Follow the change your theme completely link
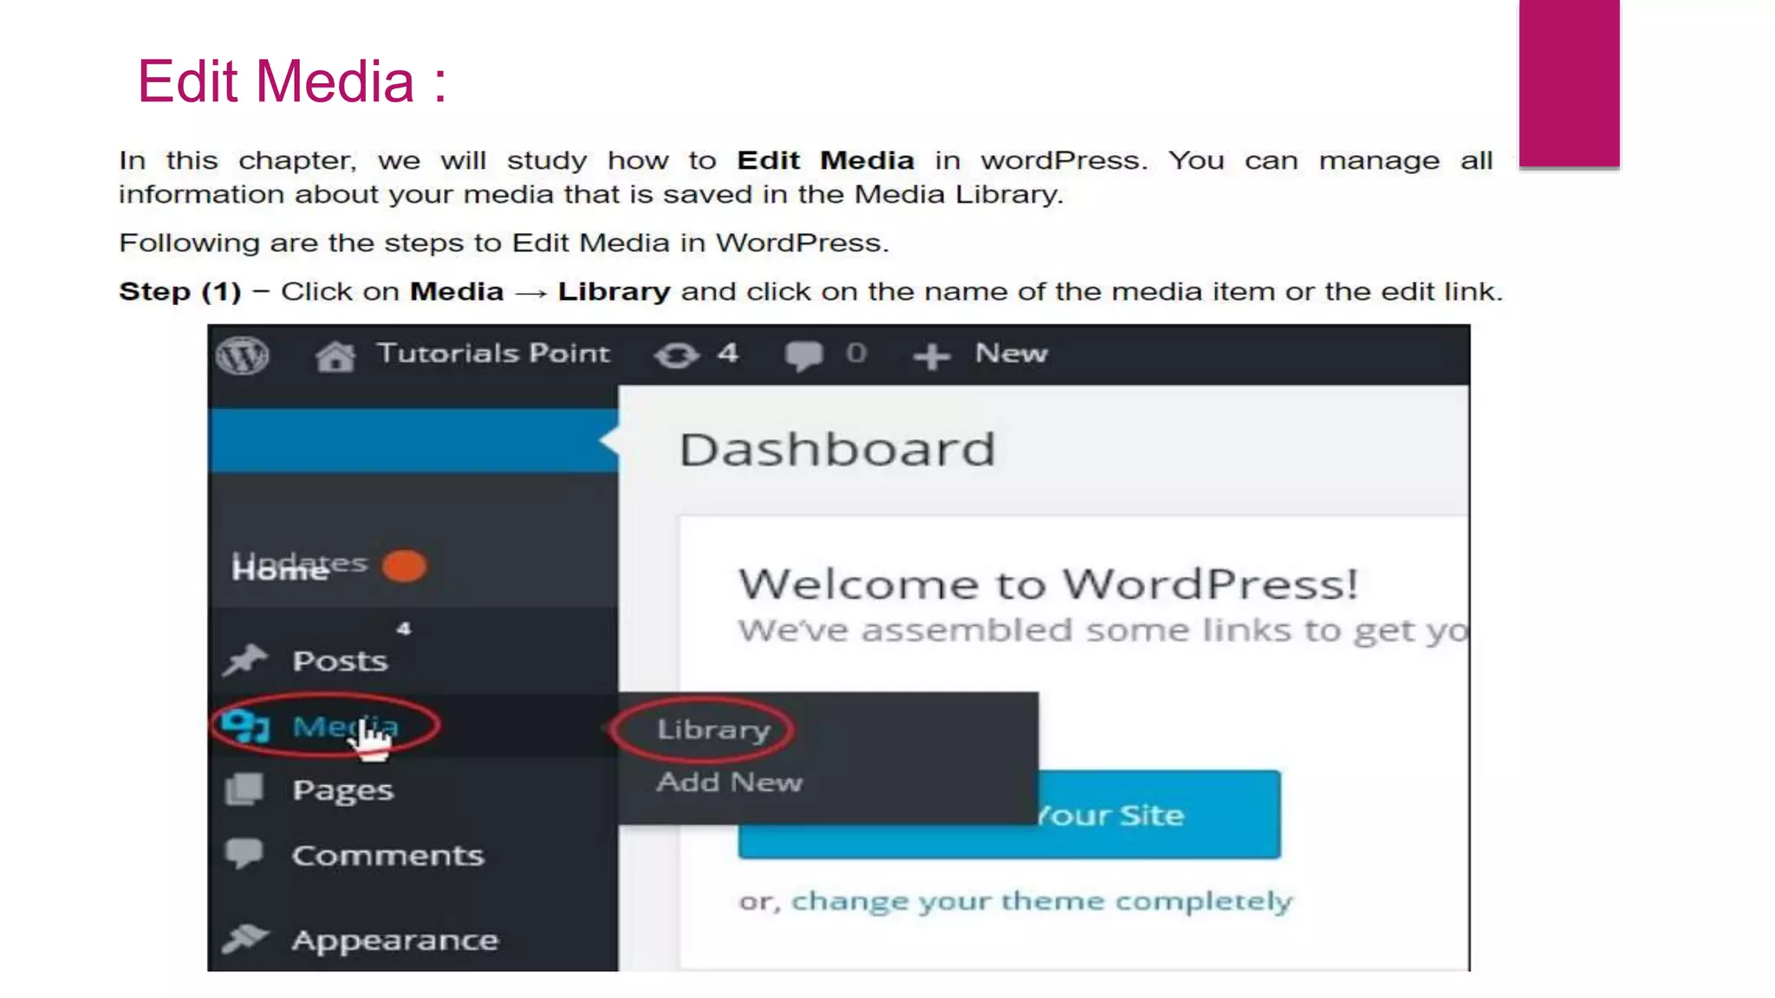Screen dimensions: 1775x998 1041,901
